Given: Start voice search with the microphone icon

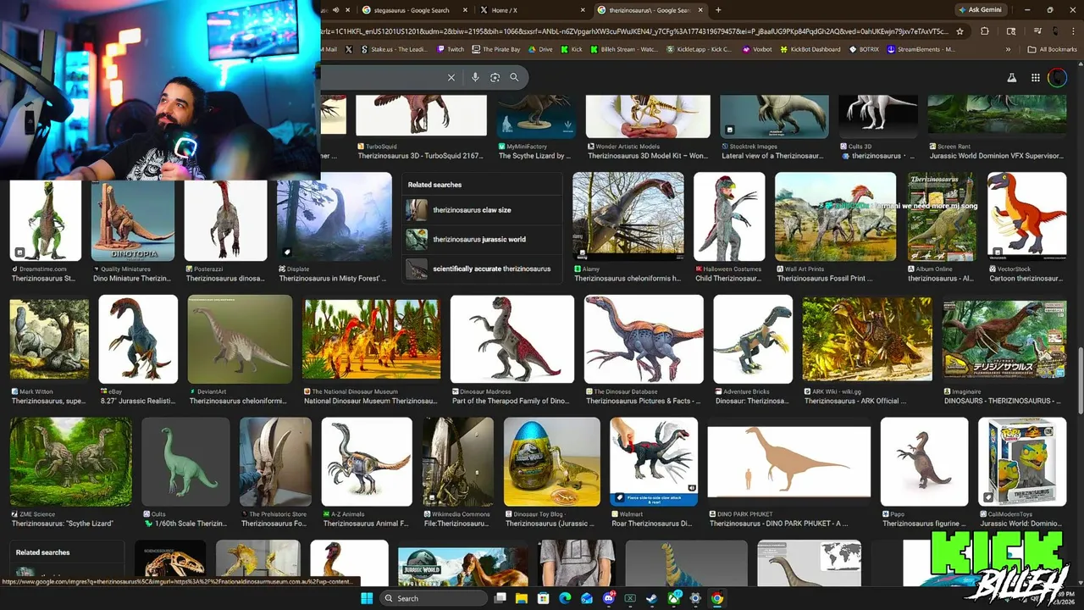Looking at the screenshot, I should [475, 77].
